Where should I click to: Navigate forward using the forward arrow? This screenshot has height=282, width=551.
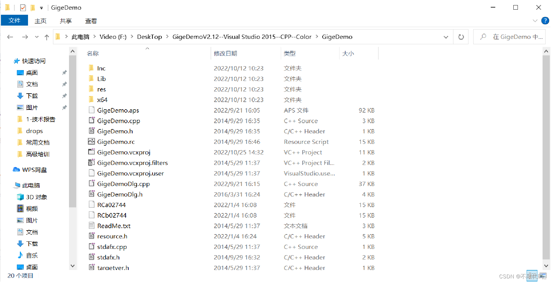pos(25,37)
